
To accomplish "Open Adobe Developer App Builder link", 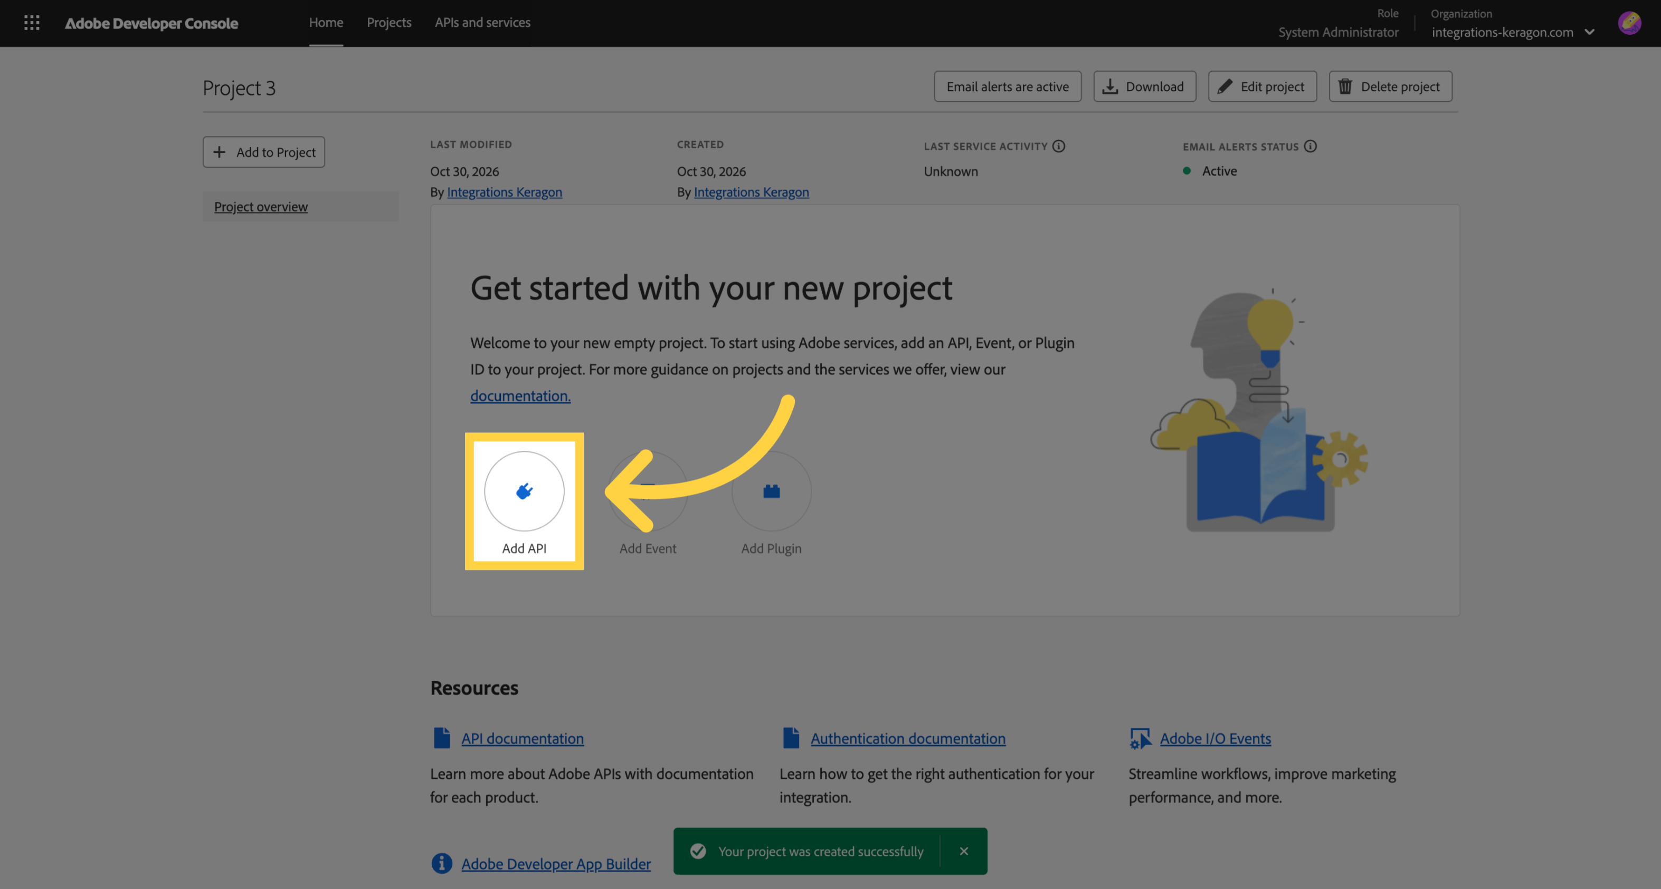I will pyautogui.click(x=556, y=864).
